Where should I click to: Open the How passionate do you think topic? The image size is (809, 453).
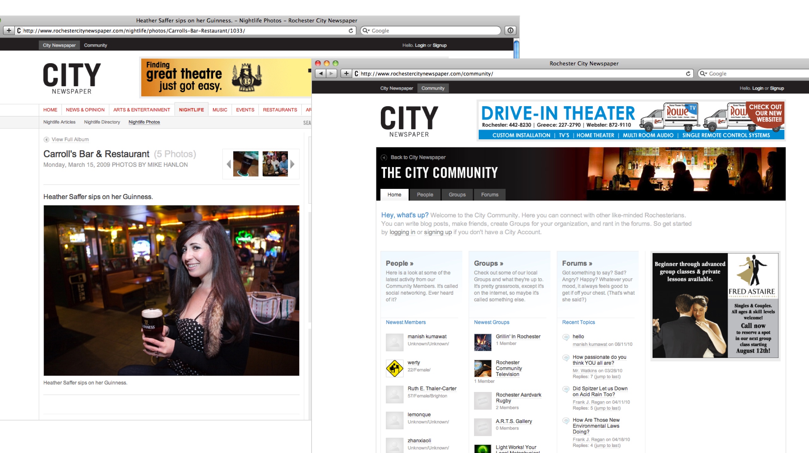[599, 360]
